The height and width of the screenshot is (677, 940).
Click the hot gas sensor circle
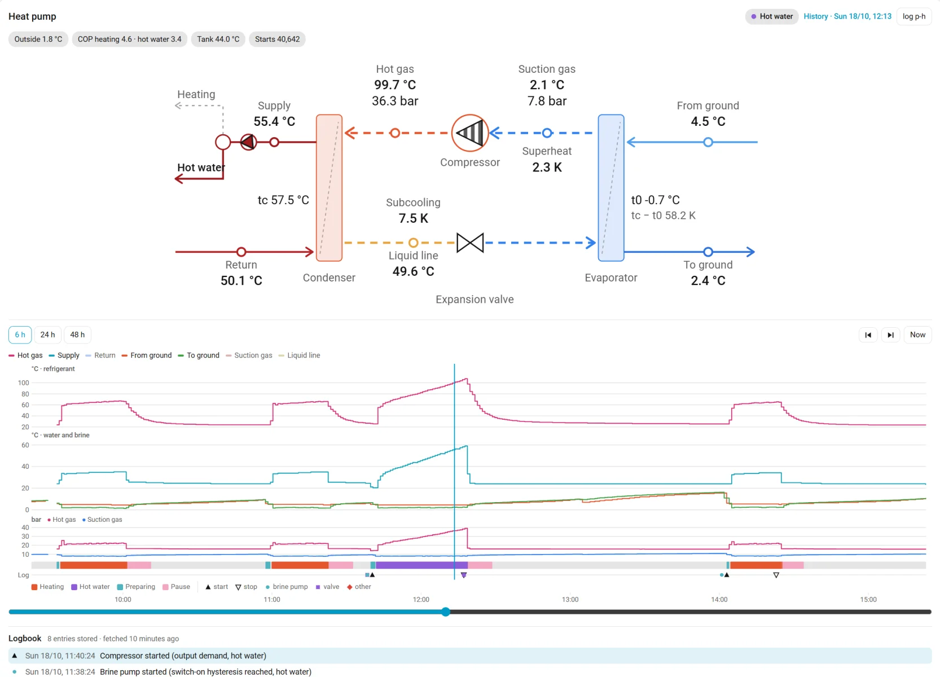(x=395, y=133)
